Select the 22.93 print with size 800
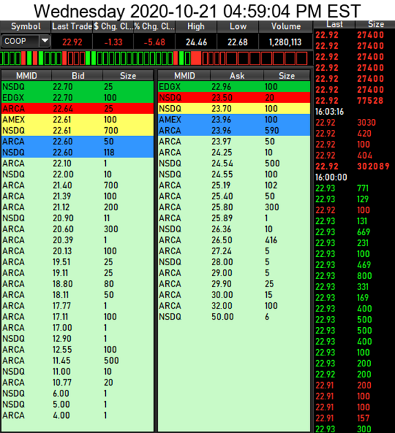 tap(354, 276)
